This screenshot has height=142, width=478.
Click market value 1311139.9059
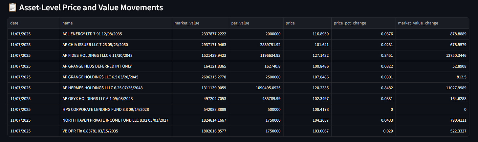click(x=200, y=88)
